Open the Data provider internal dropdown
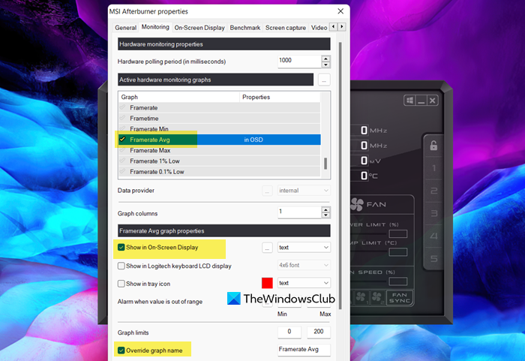 click(304, 191)
